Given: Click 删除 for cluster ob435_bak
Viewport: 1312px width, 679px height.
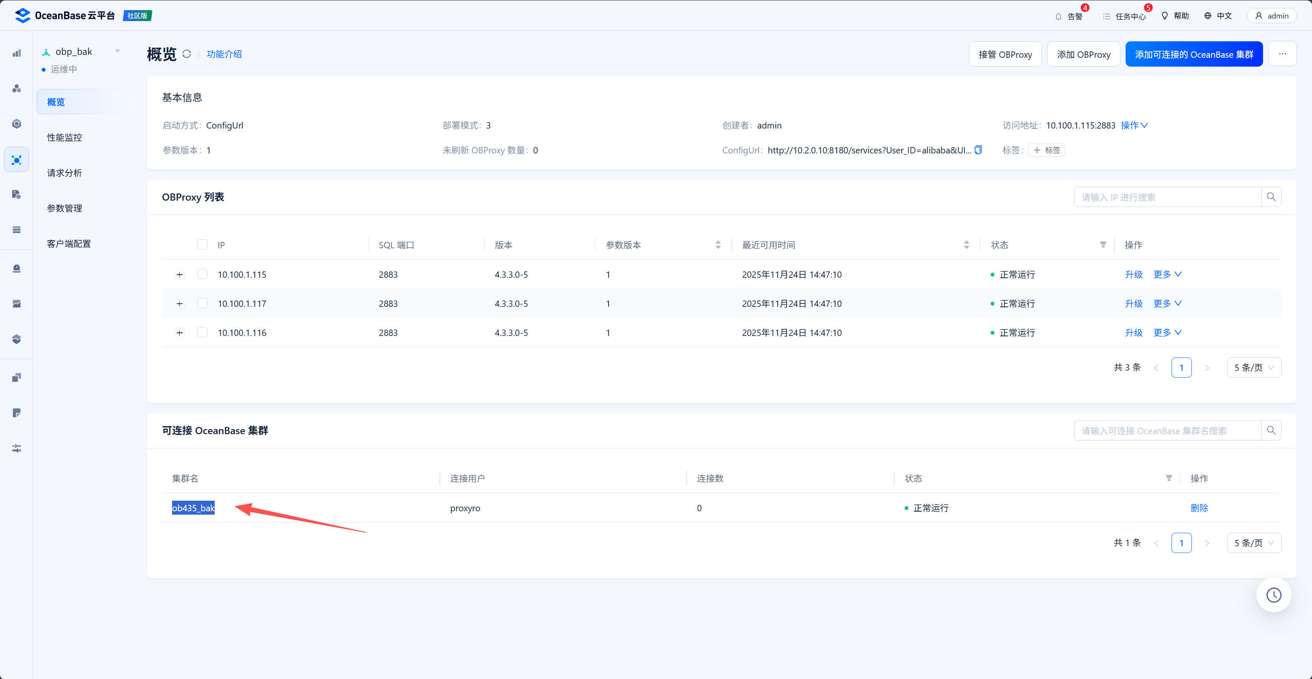Looking at the screenshot, I should pos(1199,508).
